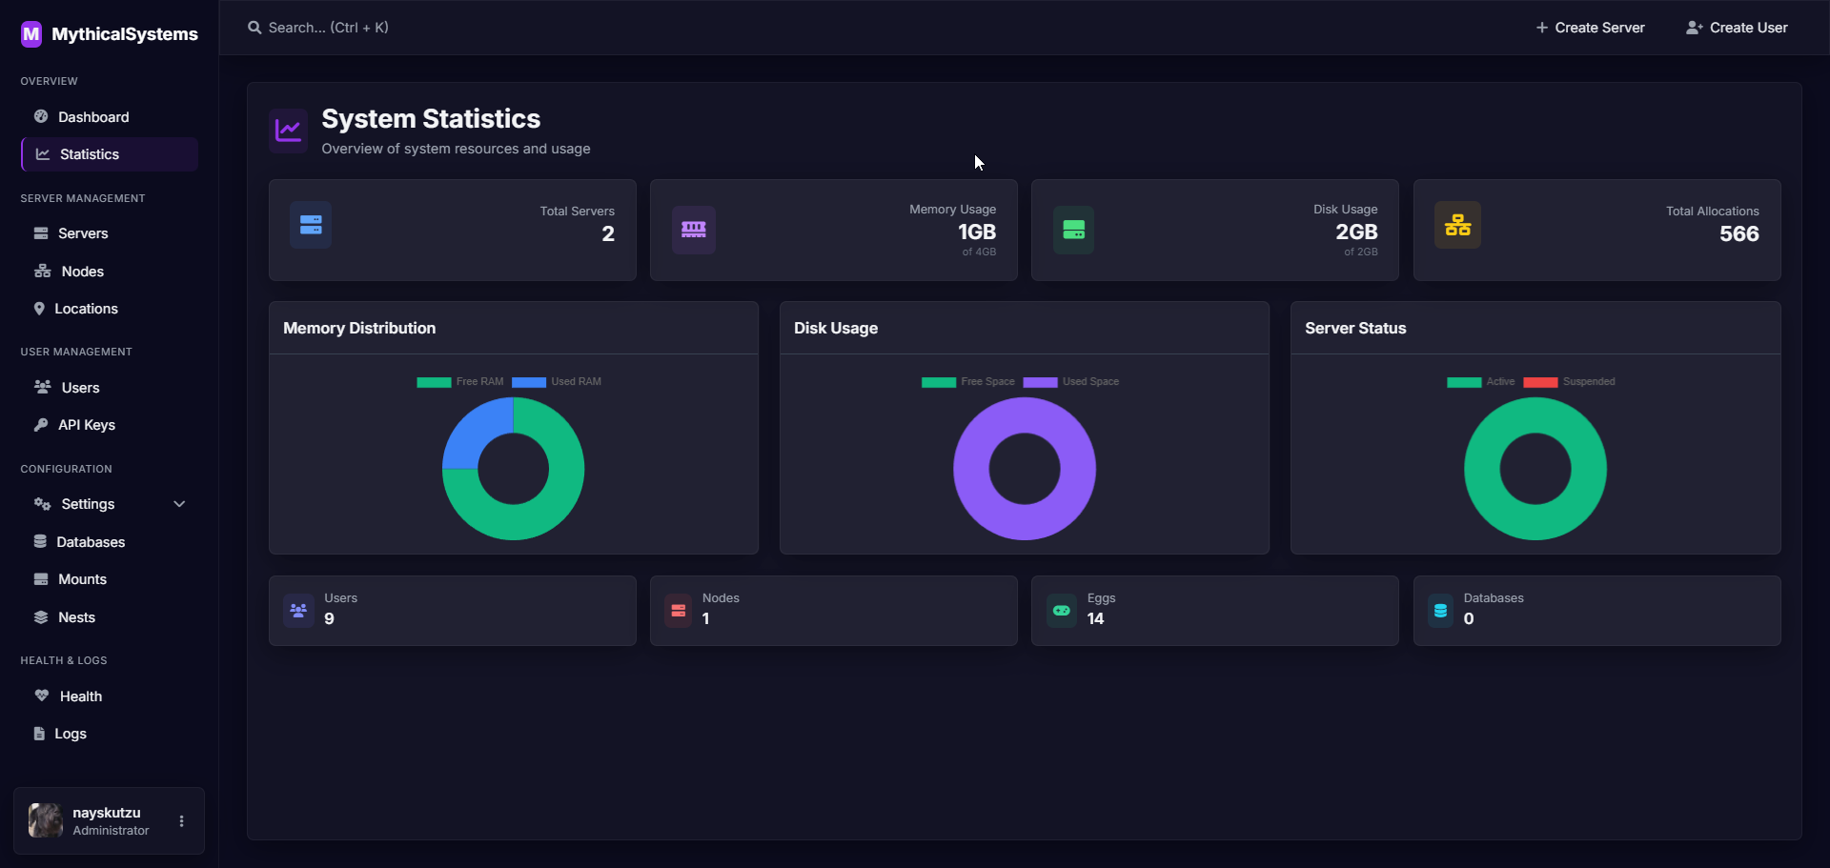Screen dimensions: 1830x868
Task: Navigate to Locations
Action: [x=109, y=309]
